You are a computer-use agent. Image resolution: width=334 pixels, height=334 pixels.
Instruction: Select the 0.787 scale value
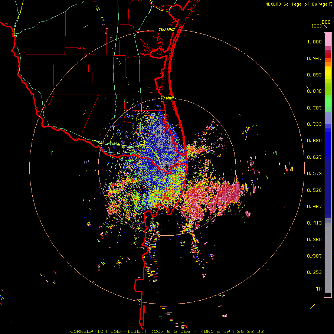[x=314, y=108]
